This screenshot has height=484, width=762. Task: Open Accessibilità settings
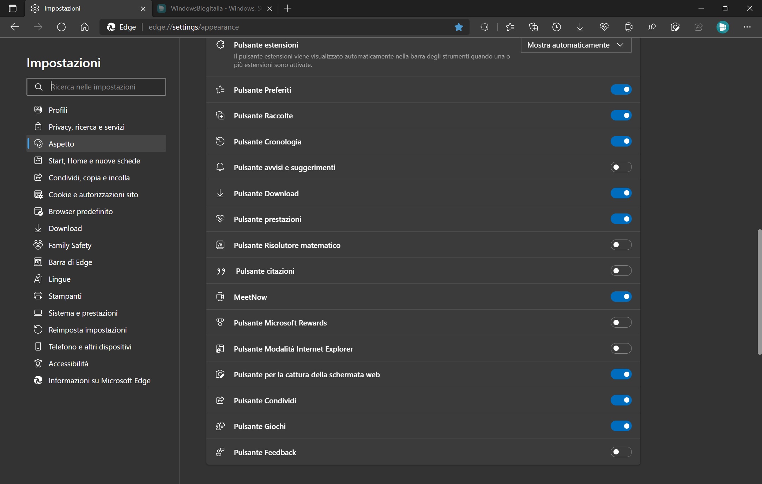(96, 364)
